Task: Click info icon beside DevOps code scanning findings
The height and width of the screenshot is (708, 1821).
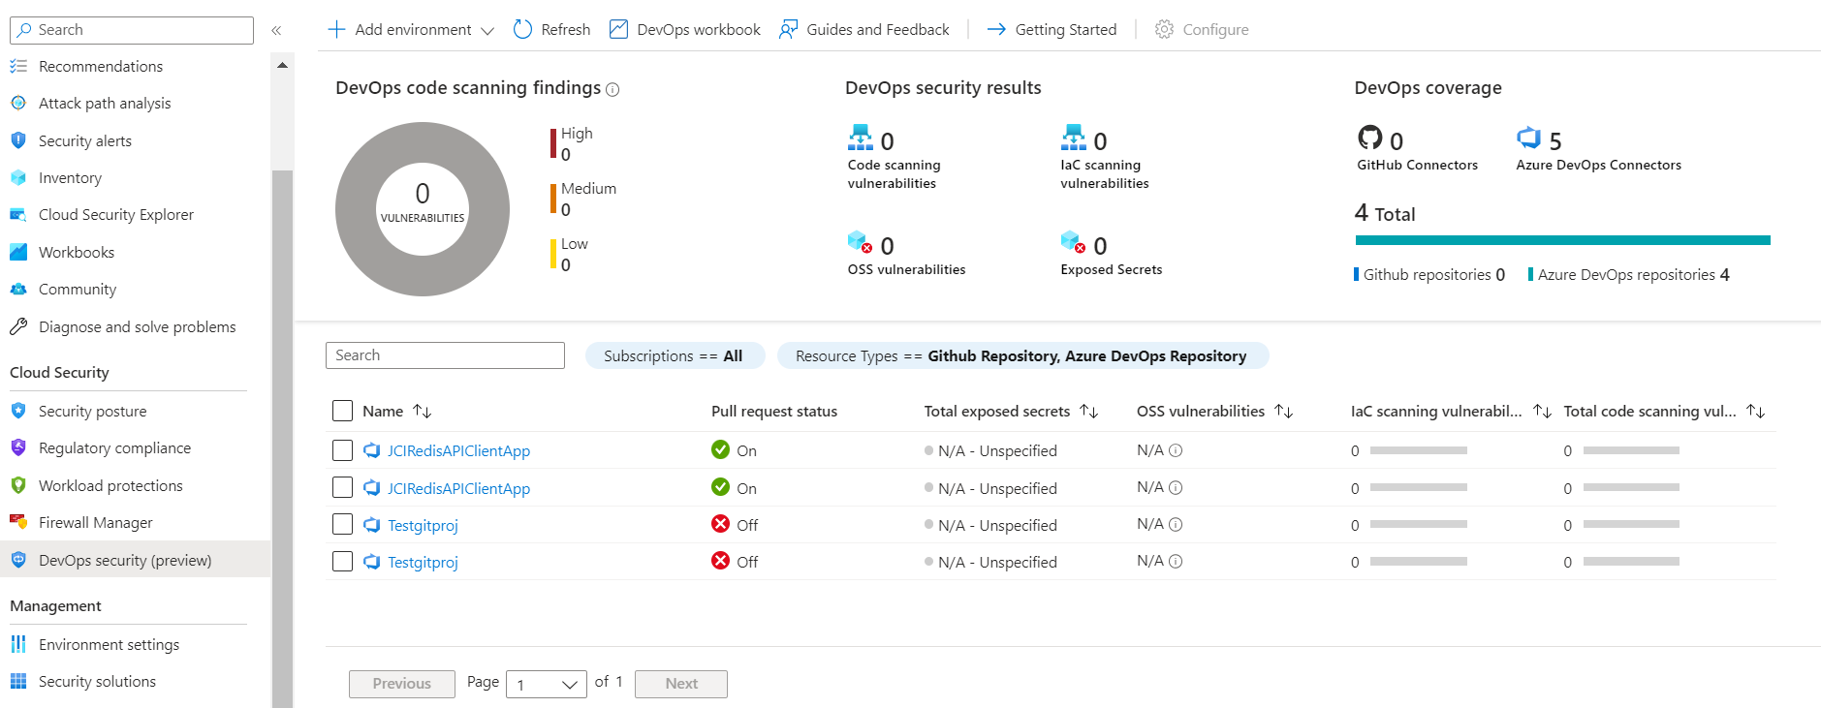Action: (612, 89)
